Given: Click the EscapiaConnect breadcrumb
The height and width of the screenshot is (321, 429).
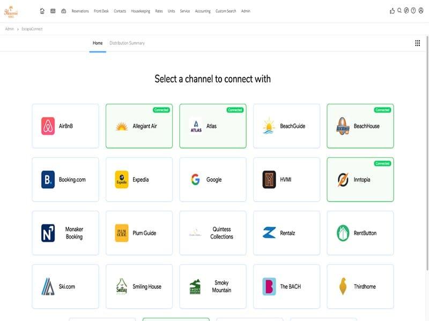Looking at the screenshot, I should (x=32, y=29).
